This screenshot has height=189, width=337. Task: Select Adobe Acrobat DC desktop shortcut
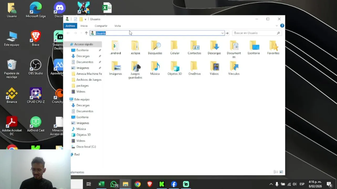(x=12, y=126)
